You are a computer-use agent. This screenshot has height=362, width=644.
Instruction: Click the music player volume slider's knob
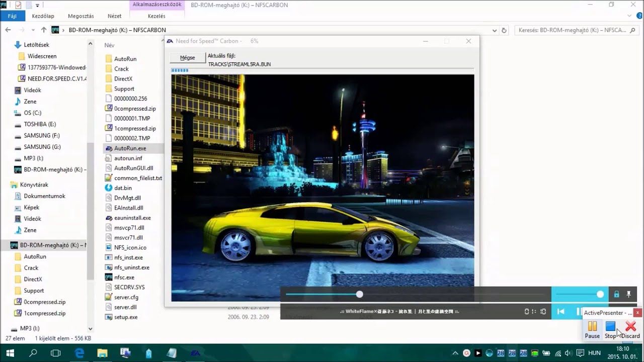(x=600, y=294)
